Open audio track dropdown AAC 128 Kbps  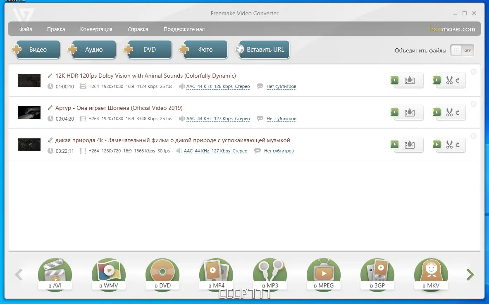click(218, 87)
